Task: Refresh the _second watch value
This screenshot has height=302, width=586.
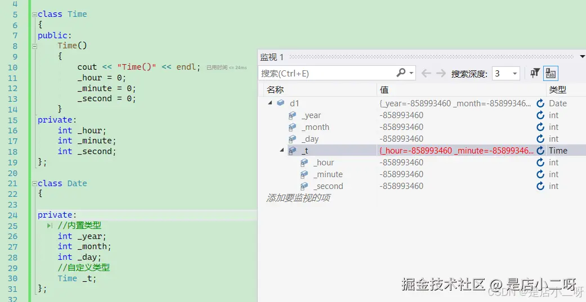Action: click(x=540, y=186)
